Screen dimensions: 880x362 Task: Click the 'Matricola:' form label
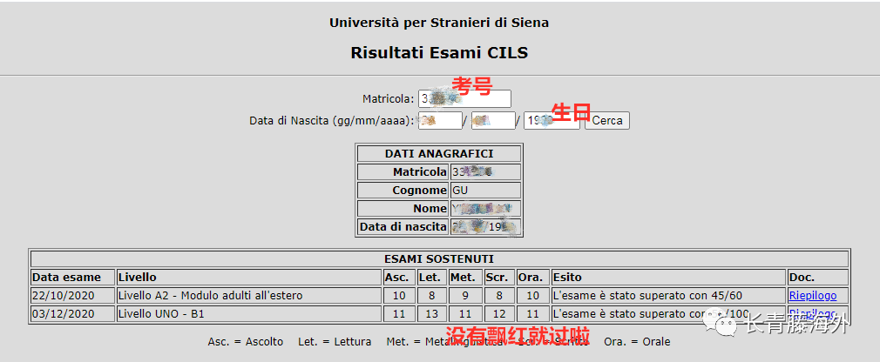tap(389, 99)
